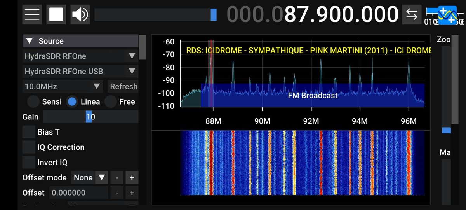Collapse the Source section header
The image size is (466, 210).
coord(80,41)
